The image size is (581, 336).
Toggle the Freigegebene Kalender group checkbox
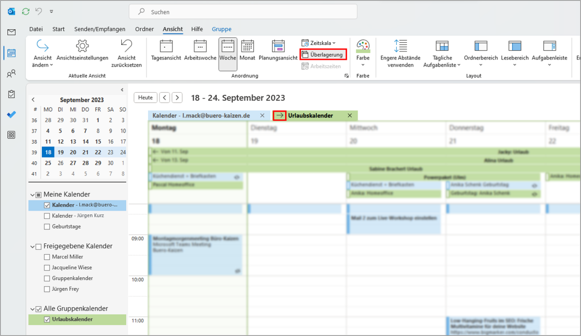click(39, 247)
